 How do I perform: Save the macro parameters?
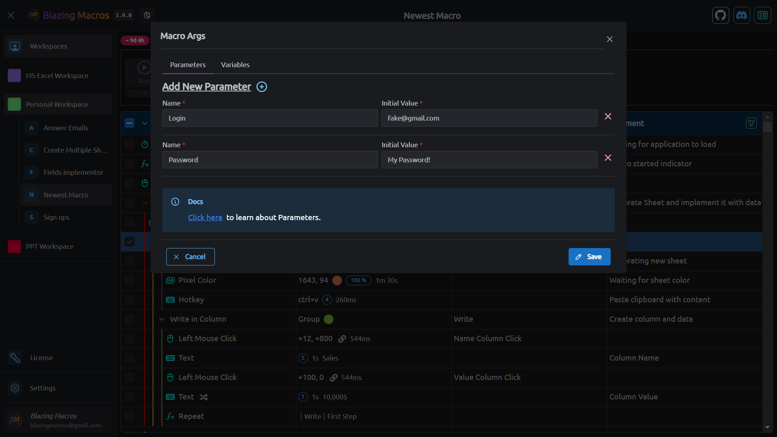(589, 257)
